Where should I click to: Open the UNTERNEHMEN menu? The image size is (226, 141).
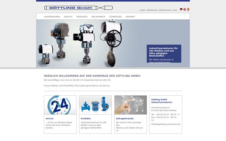(x=52, y=17)
